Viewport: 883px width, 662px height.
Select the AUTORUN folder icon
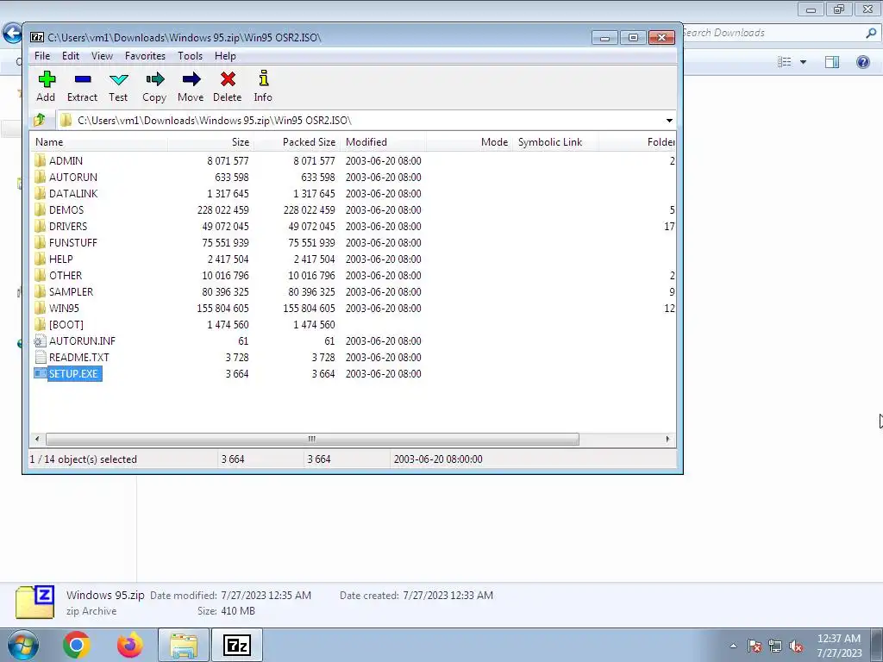point(40,178)
